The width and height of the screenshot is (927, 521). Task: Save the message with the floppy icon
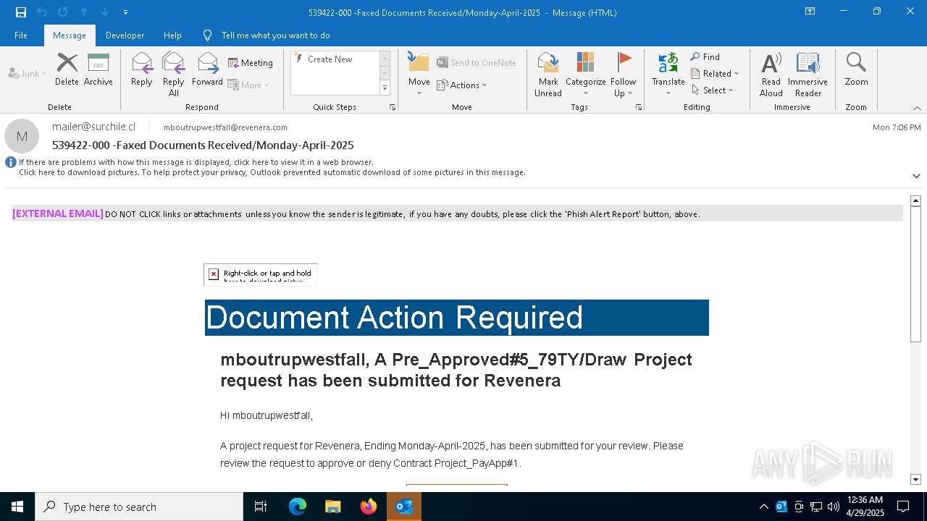pyautogui.click(x=21, y=12)
